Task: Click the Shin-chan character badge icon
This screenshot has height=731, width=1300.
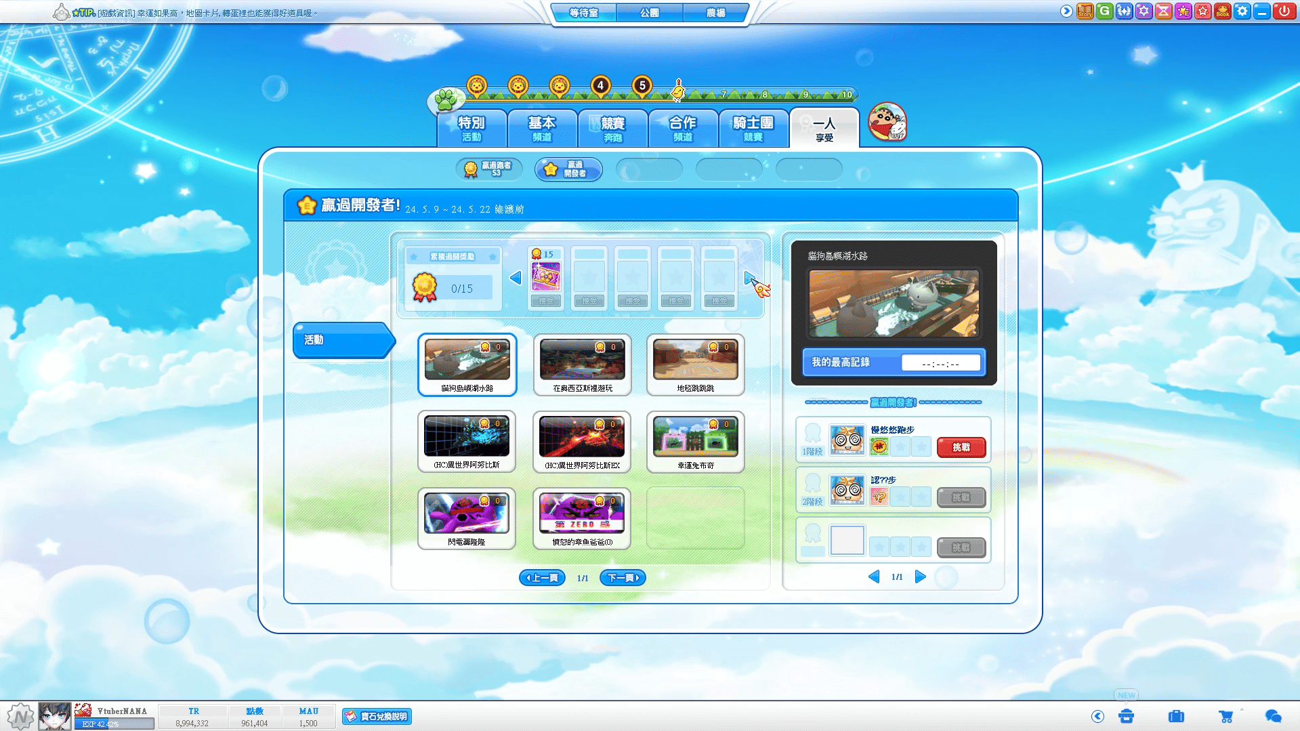Action: (887, 122)
